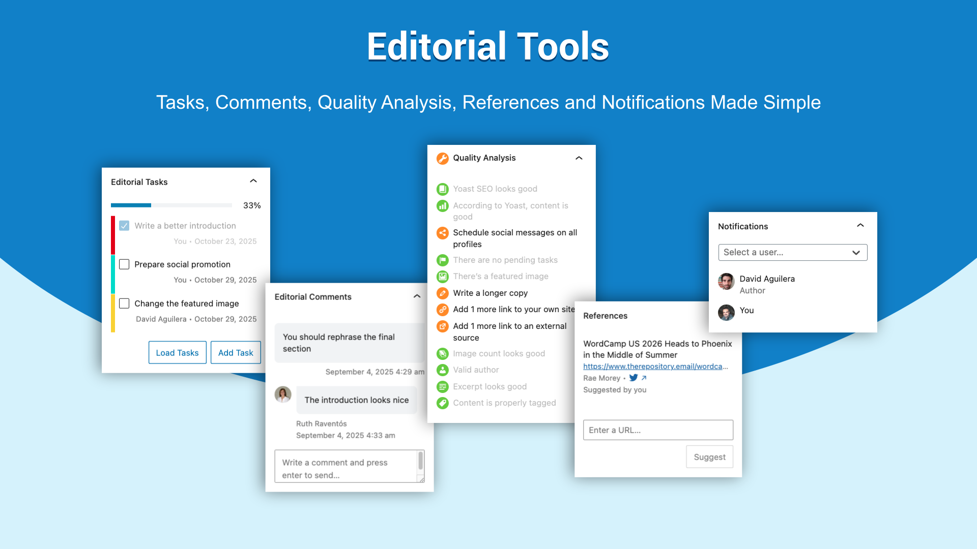Click the Quality Analysis wrench icon
The height and width of the screenshot is (549, 977).
coord(443,158)
